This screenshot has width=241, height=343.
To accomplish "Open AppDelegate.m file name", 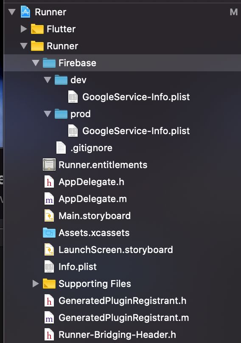I will (93, 199).
